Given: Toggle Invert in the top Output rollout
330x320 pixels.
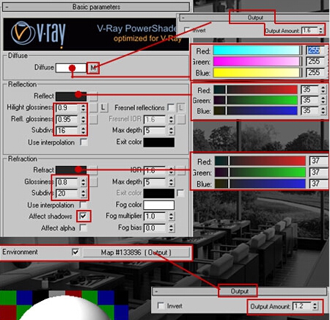Looking at the screenshot, I should click(187, 31).
